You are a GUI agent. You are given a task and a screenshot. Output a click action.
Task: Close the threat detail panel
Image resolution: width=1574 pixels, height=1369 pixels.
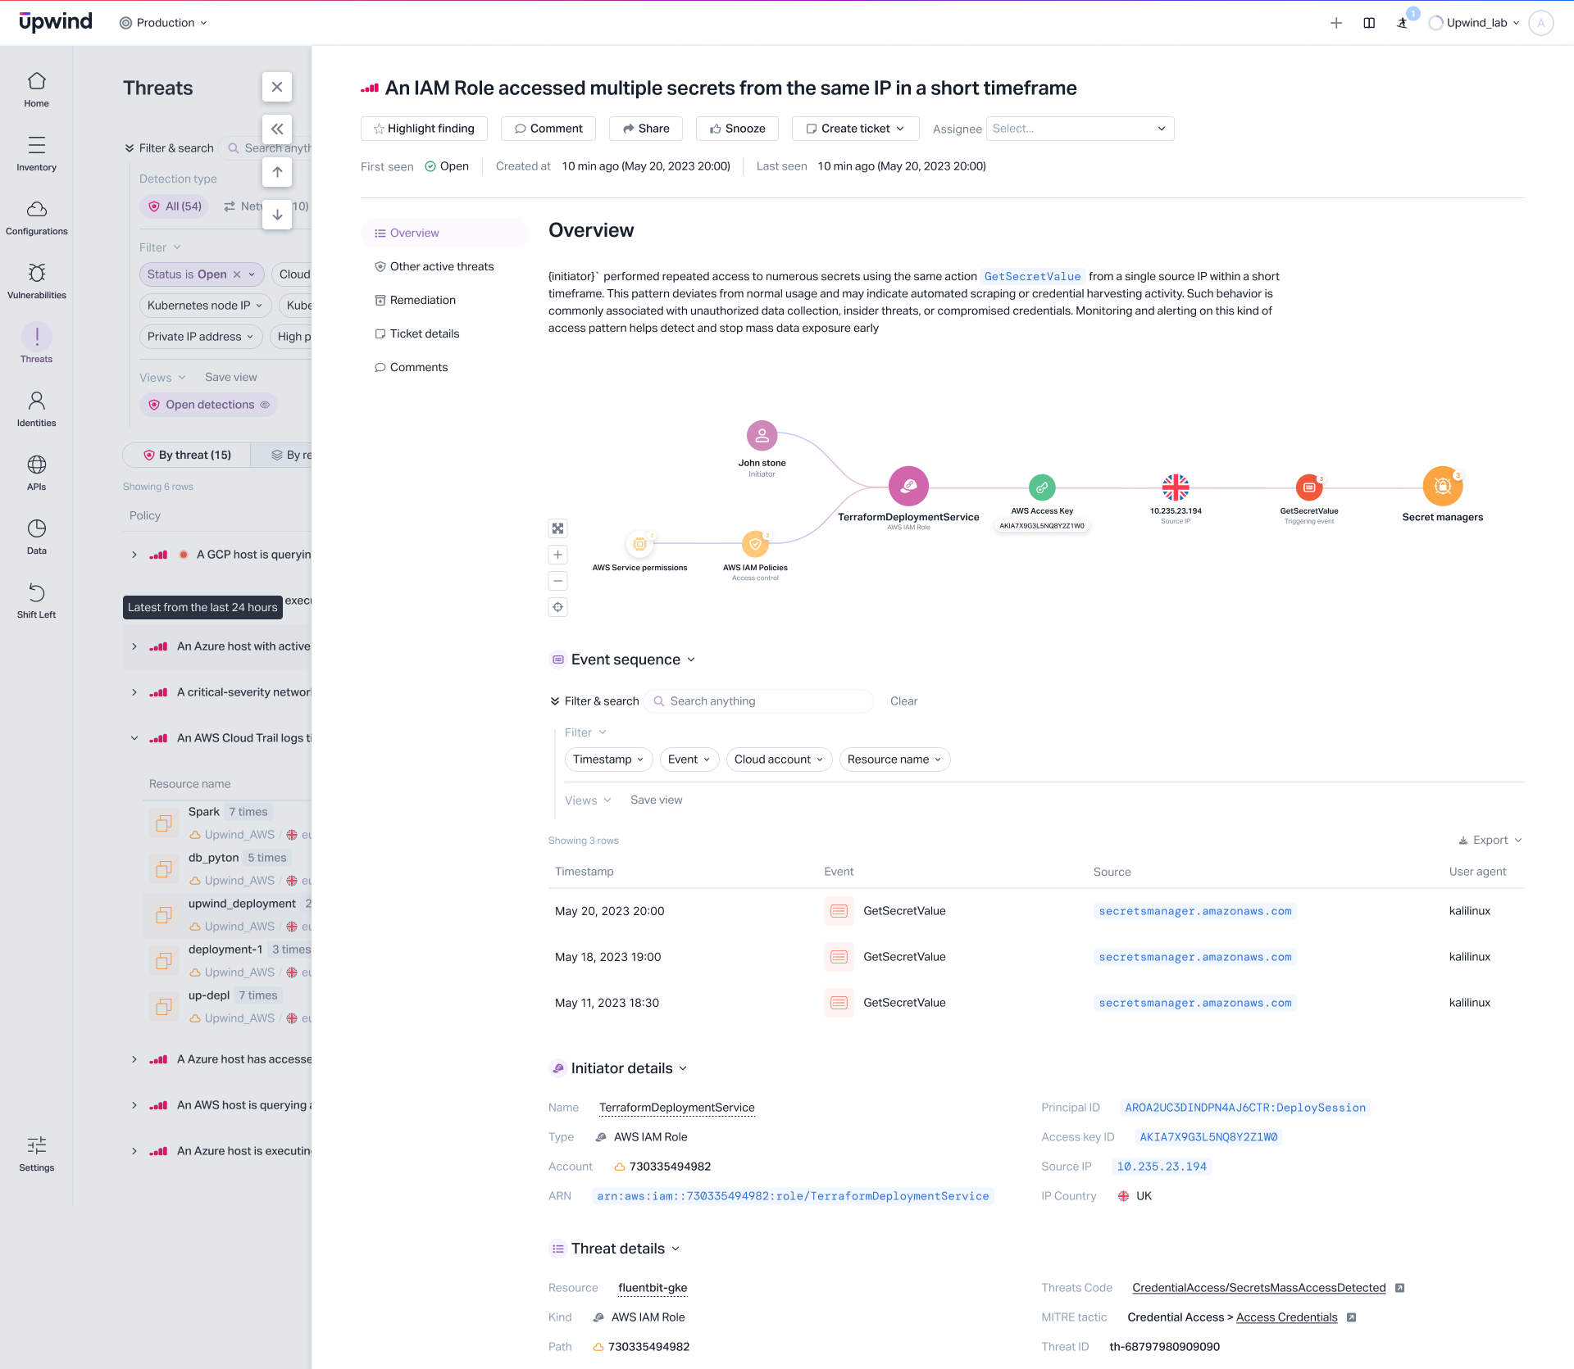277,87
